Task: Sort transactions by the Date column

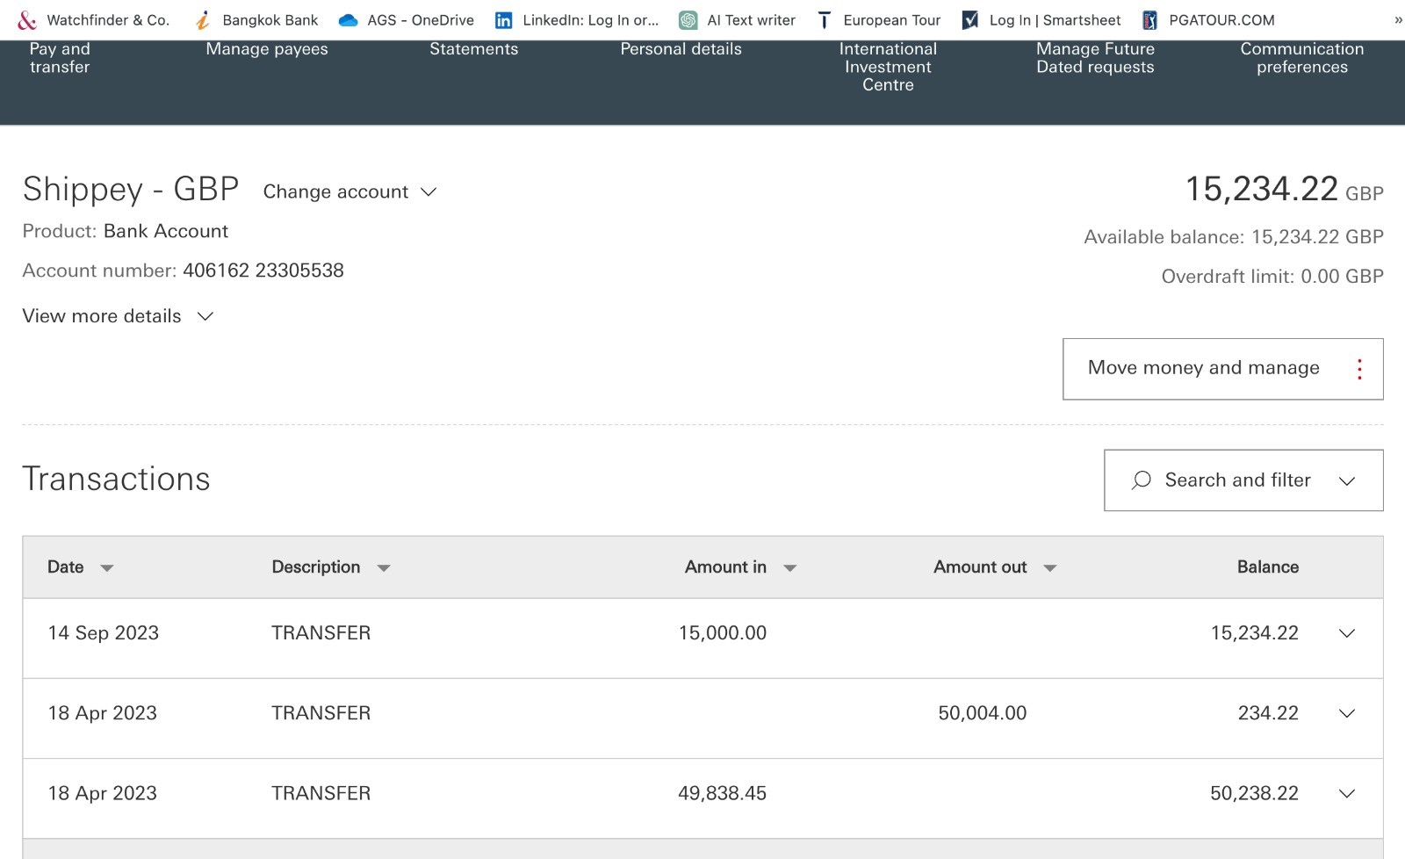Action: [x=80, y=567]
